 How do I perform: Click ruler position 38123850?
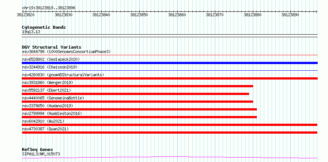(139, 15)
